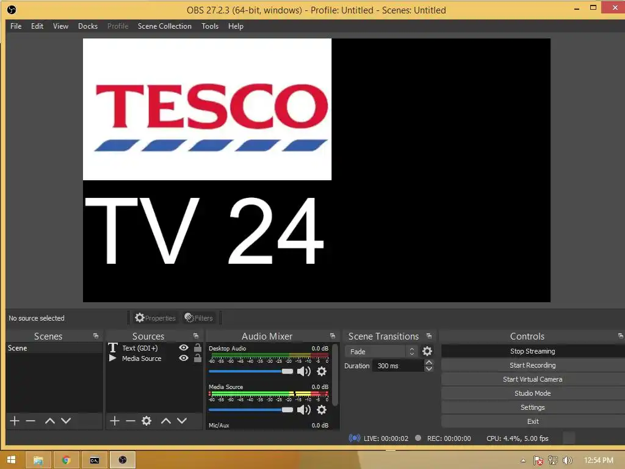Select the Scene item in Scenes list

tap(54, 347)
